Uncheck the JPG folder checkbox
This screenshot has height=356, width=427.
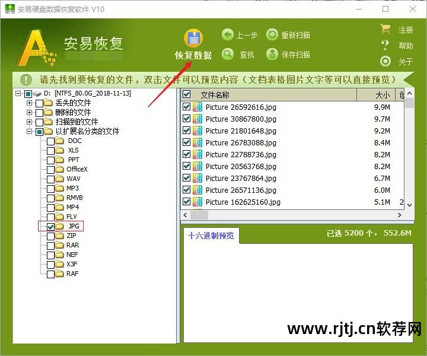[50, 227]
